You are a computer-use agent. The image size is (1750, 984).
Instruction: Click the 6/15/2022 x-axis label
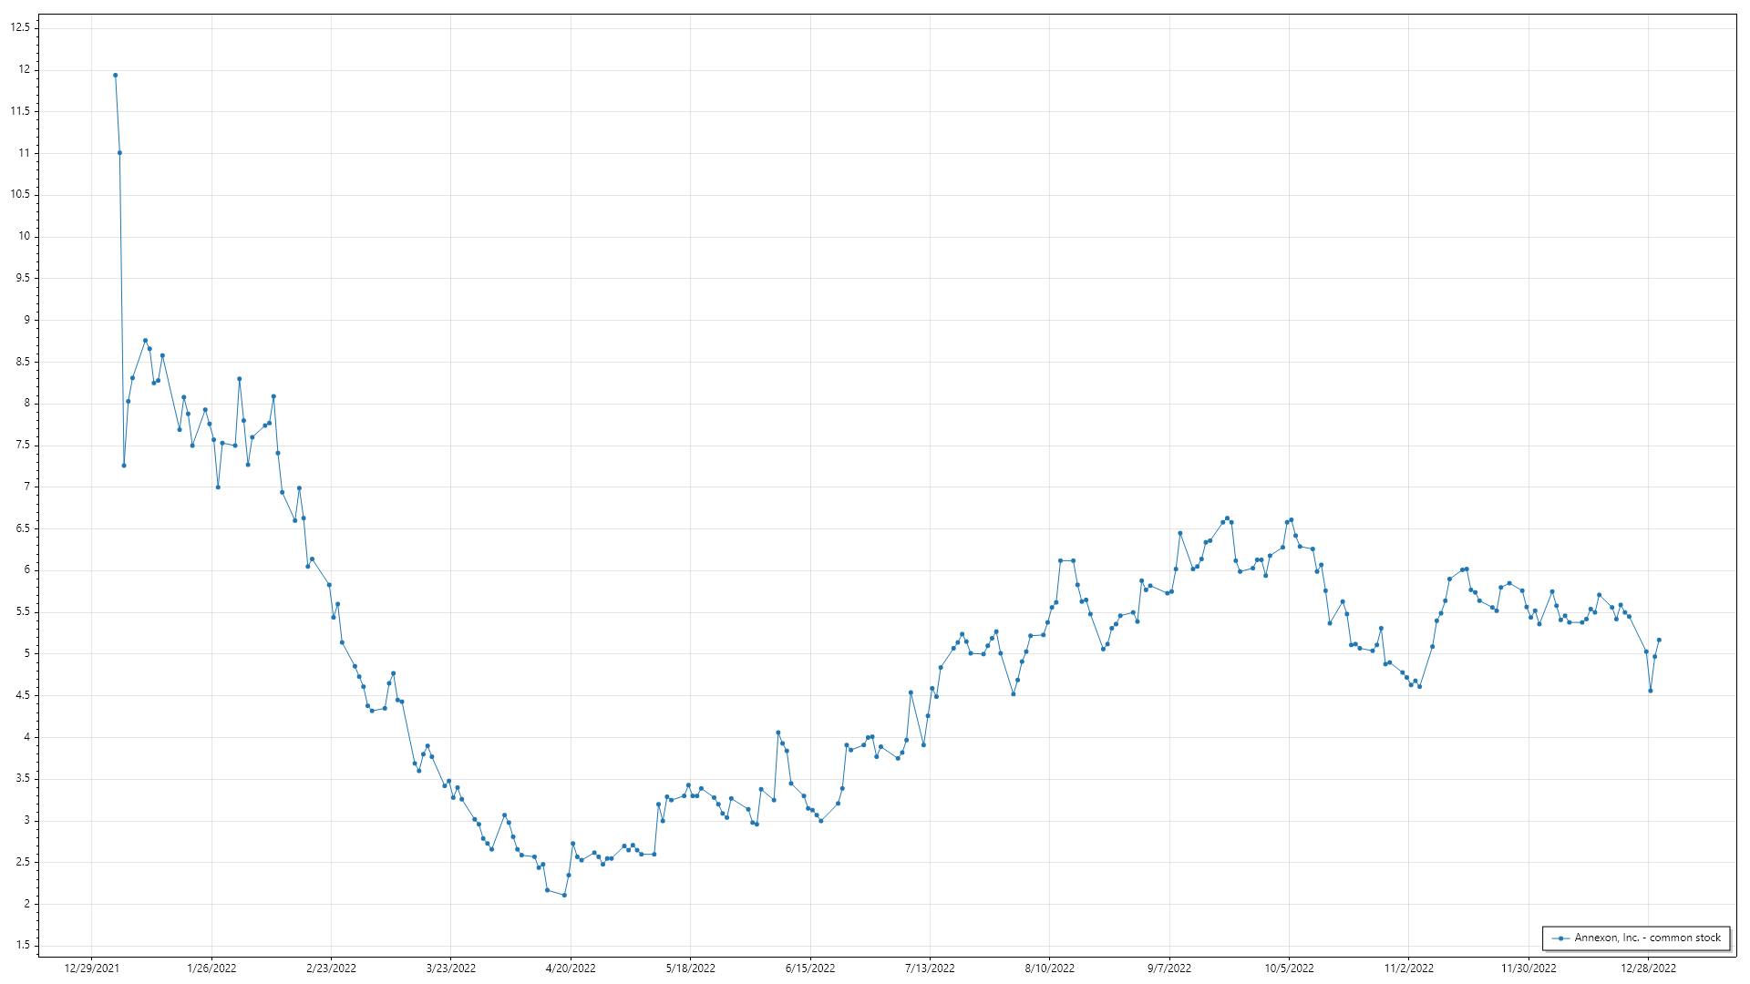click(x=810, y=969)
